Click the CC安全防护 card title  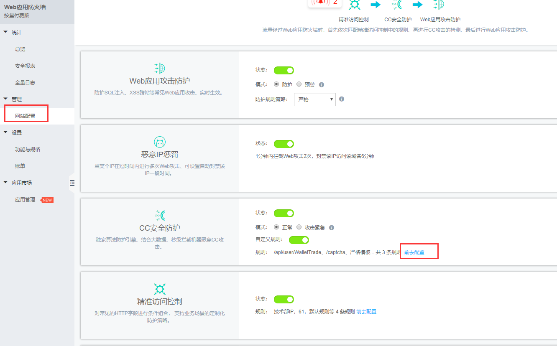point(160,228)
